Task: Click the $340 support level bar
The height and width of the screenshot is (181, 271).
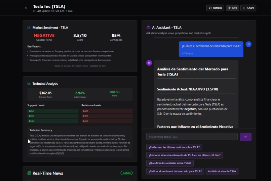Action: pyautogui.click(x=53, y=121)
